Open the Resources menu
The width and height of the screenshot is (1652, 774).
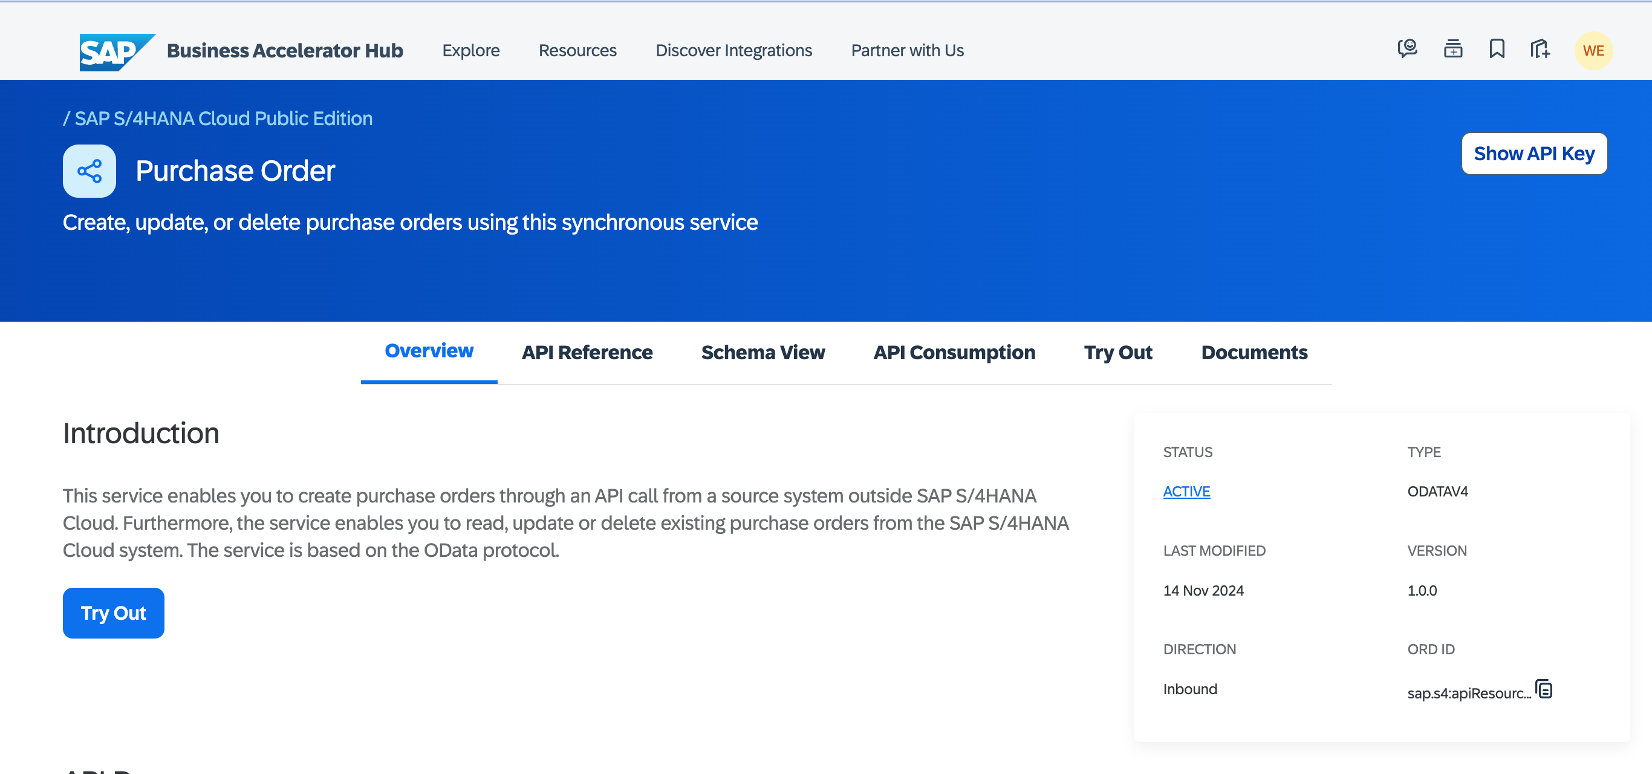pyautogui.click(x=577, y=51)
